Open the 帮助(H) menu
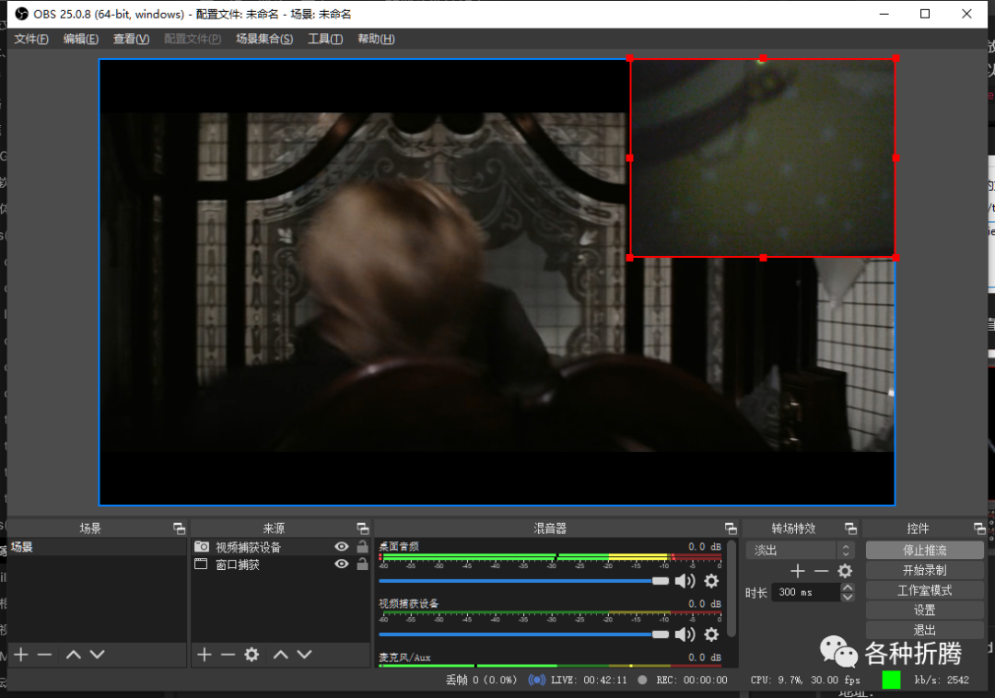The width and height of the screenshot is (995, 698). point(376,39)
